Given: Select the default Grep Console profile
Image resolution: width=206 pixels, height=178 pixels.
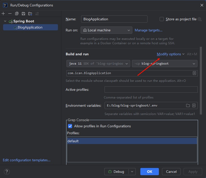Looking at the screenshot, I should (132, 141).
